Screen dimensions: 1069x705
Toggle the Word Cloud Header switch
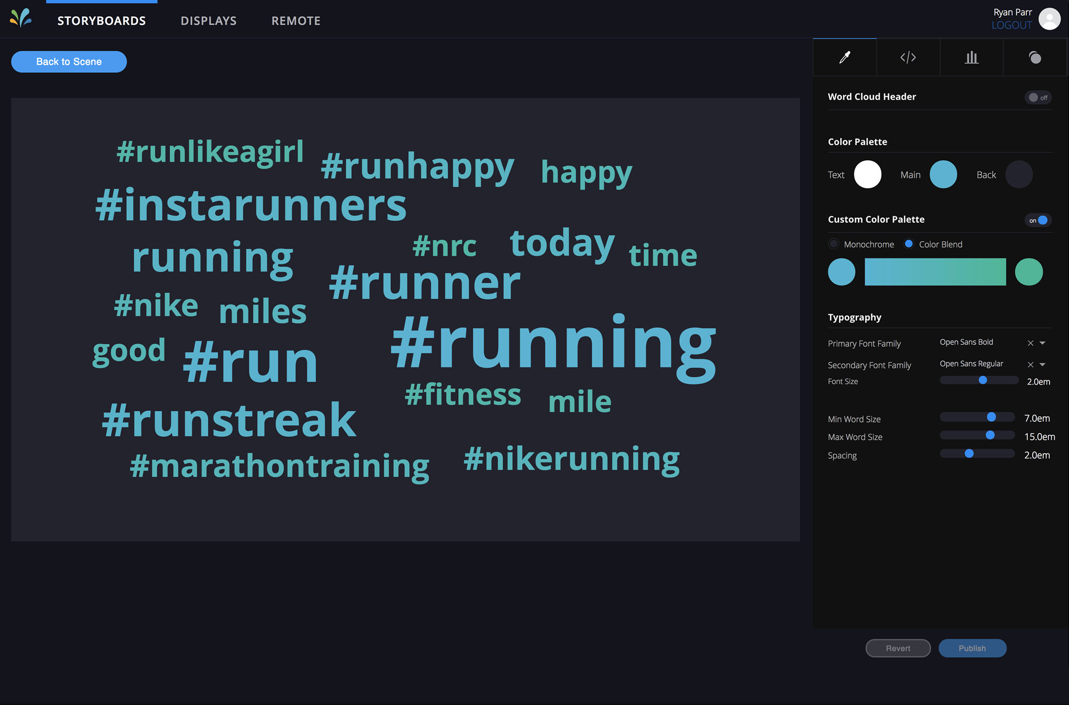tap(1038, 97)
